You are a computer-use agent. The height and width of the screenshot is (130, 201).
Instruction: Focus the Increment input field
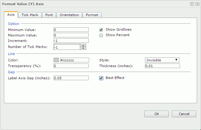pos(71,41)
